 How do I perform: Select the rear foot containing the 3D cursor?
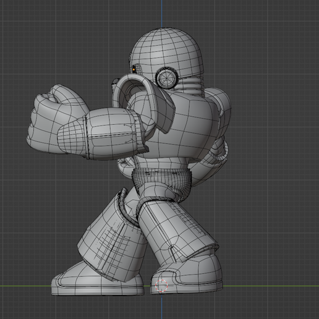click(187, 276)
